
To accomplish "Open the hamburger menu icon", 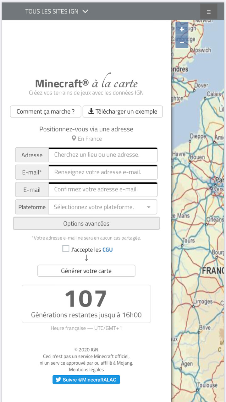I will (208, 12).
